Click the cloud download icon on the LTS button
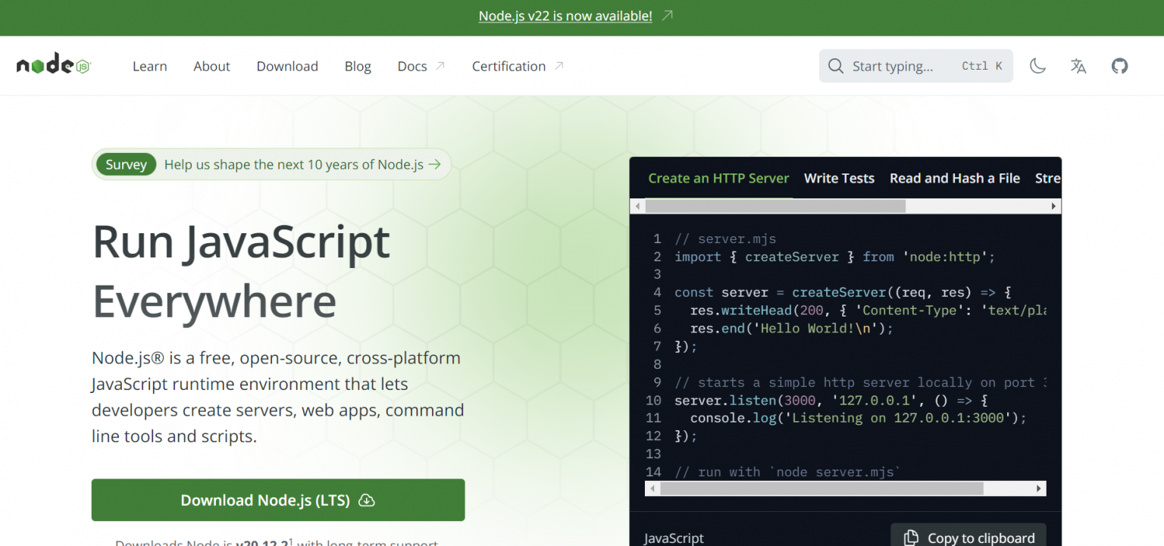Image resolution: width=1164 pixels, height=546 pixels. click(x=367, y=500)
